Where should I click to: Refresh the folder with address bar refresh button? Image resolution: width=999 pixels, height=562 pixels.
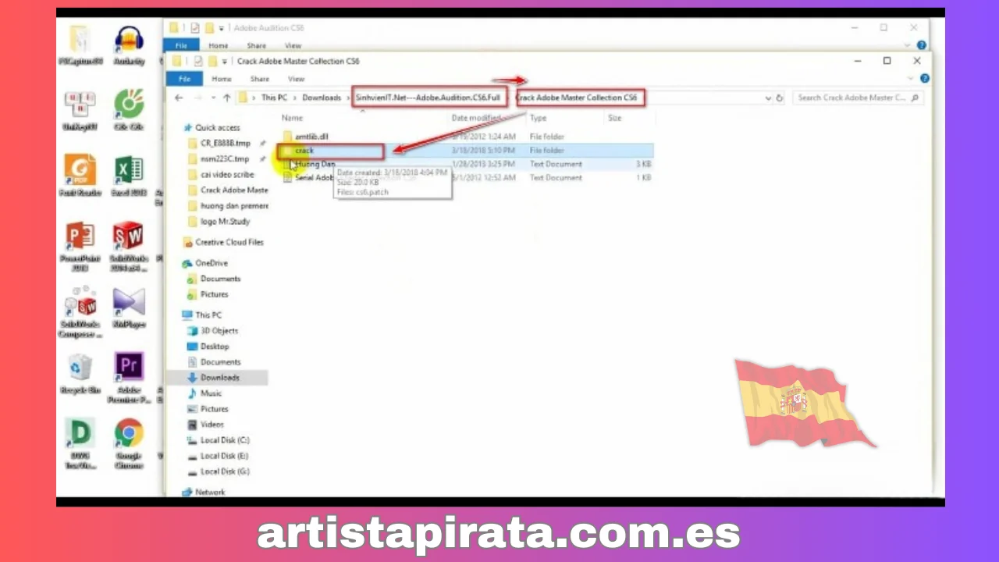click(x=779, y=98)
